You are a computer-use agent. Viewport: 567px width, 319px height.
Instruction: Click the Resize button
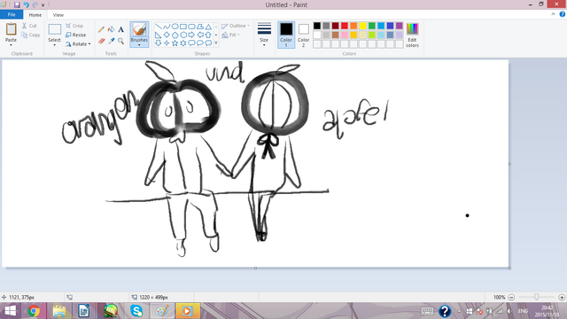76,35
